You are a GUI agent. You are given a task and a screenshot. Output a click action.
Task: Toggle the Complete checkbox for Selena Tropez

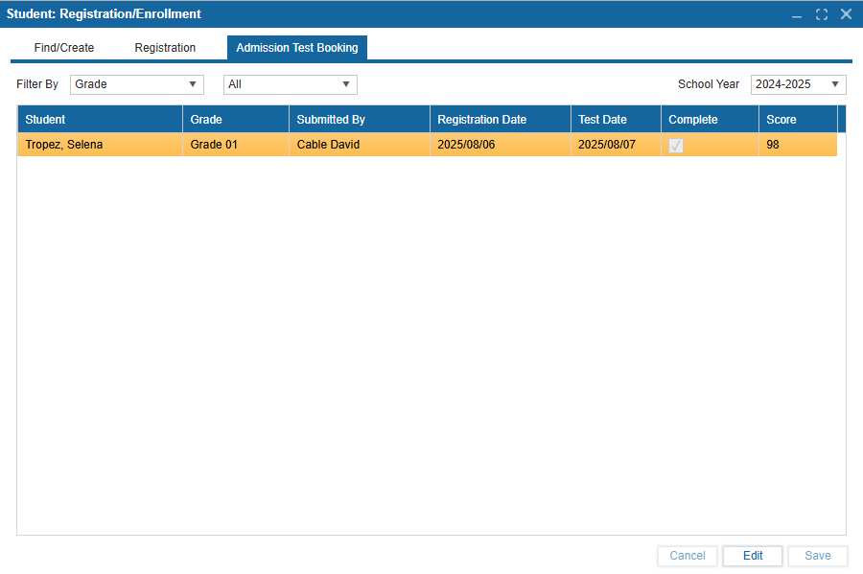(676, 146)
